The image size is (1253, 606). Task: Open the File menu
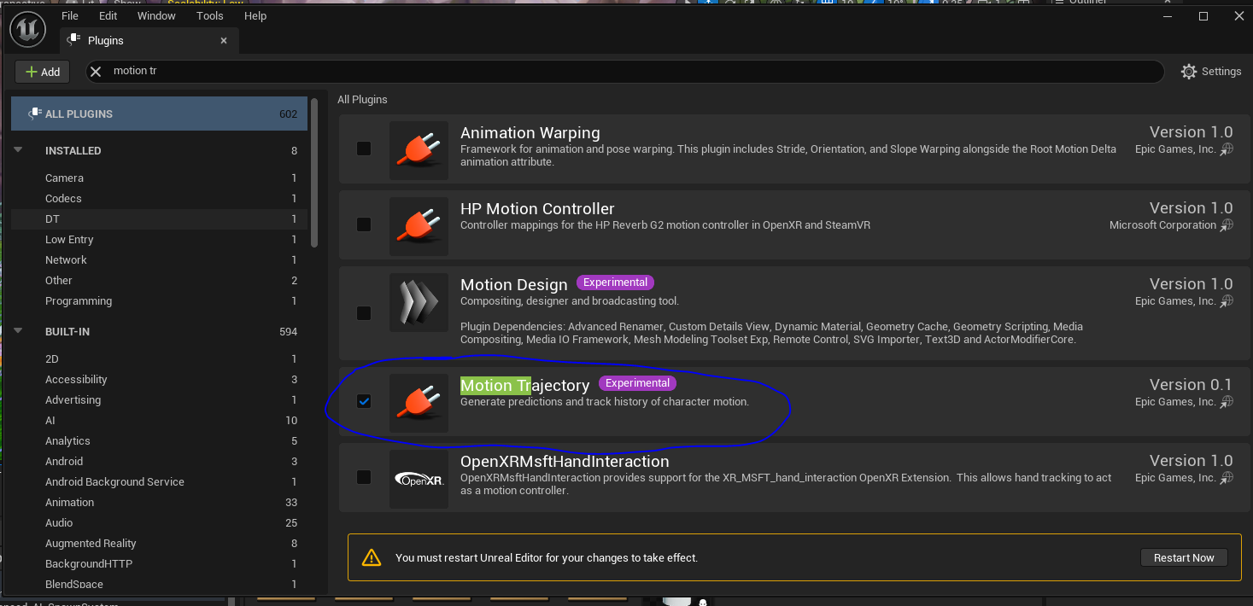[x=70, y=15]
